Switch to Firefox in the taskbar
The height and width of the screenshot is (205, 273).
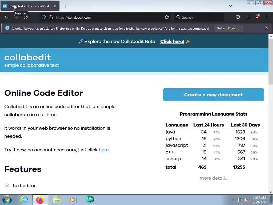[40, 200]
